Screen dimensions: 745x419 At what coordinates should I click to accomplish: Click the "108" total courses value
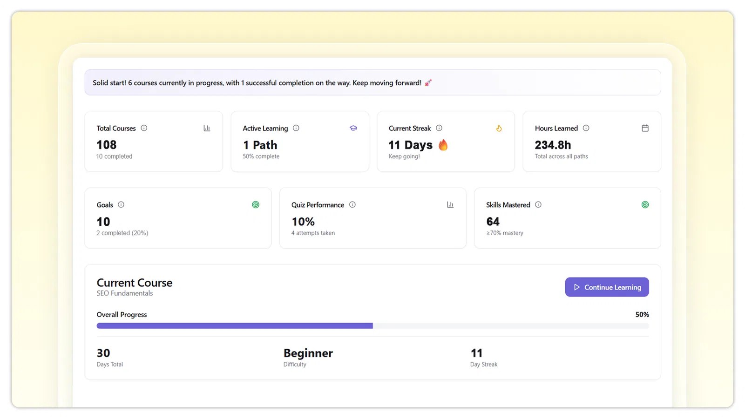point(107,145)
